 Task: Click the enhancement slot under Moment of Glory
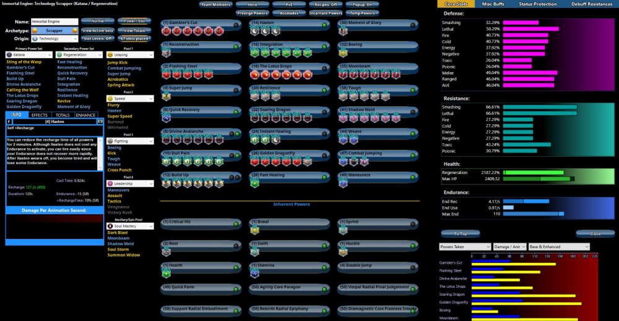pyautogui.click(x=344, y=32)
